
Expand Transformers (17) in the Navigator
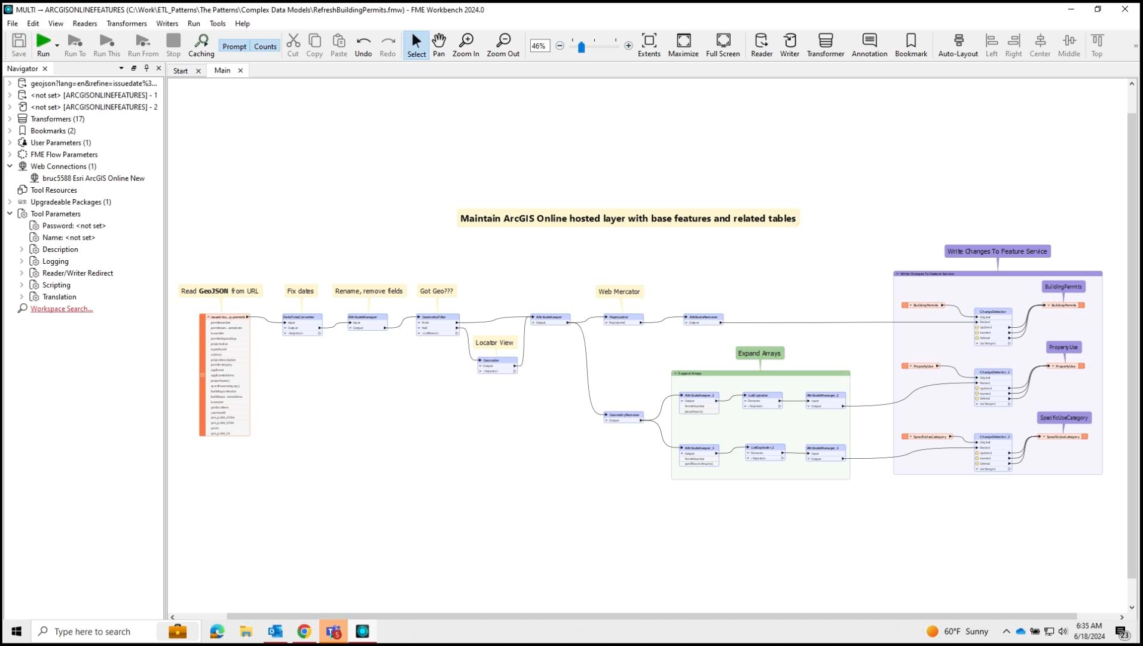click(x=10, y=118)
